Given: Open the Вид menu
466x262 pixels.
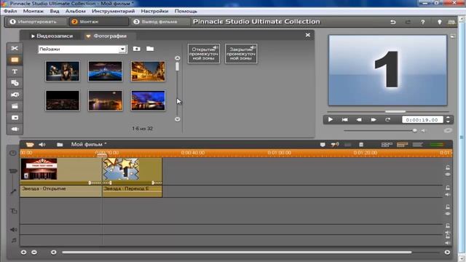Looking at the screenshot, I should point(55,11).
